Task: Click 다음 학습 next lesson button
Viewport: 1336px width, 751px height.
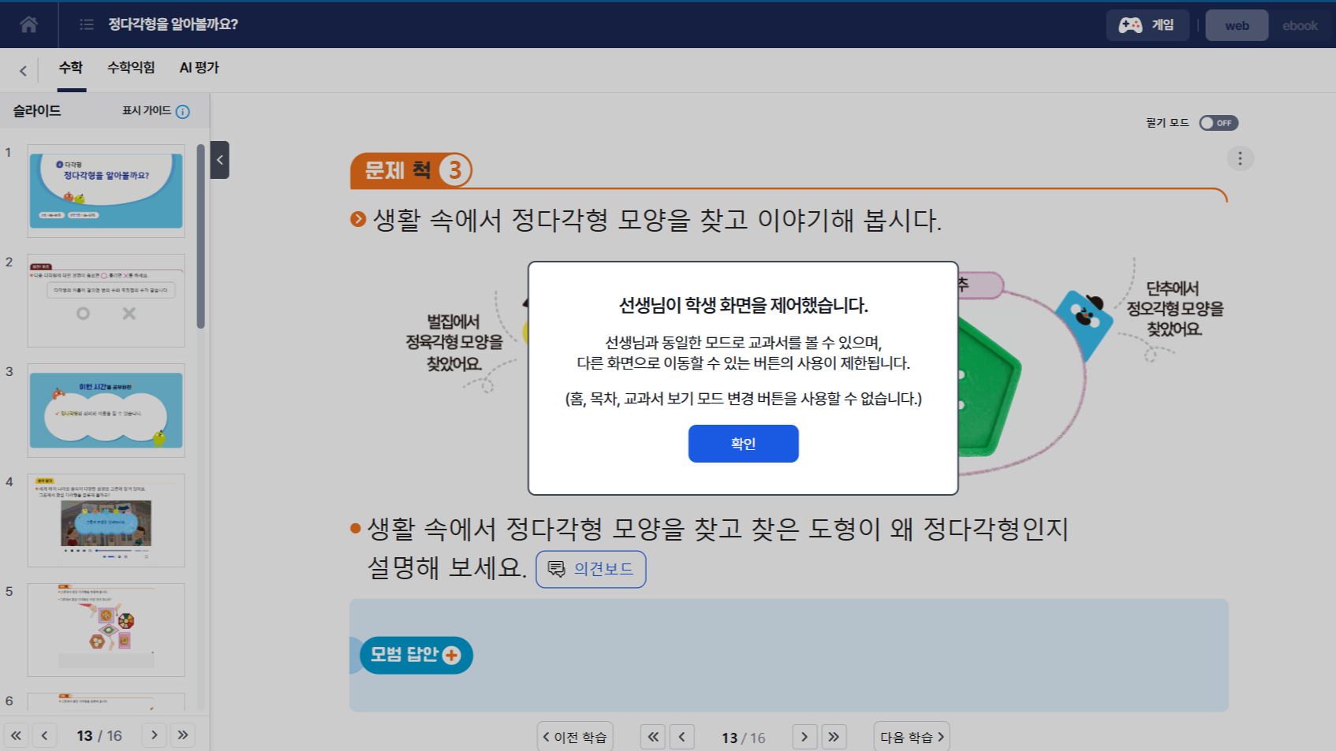Action: pos(912,737)
